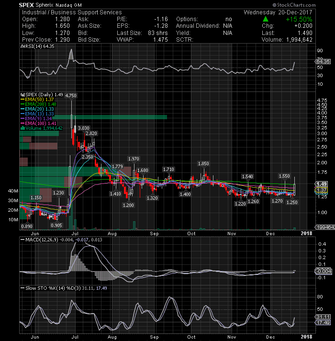
Task: Click the -0.004 MACD axis value tag
Action: coord(323,271)
